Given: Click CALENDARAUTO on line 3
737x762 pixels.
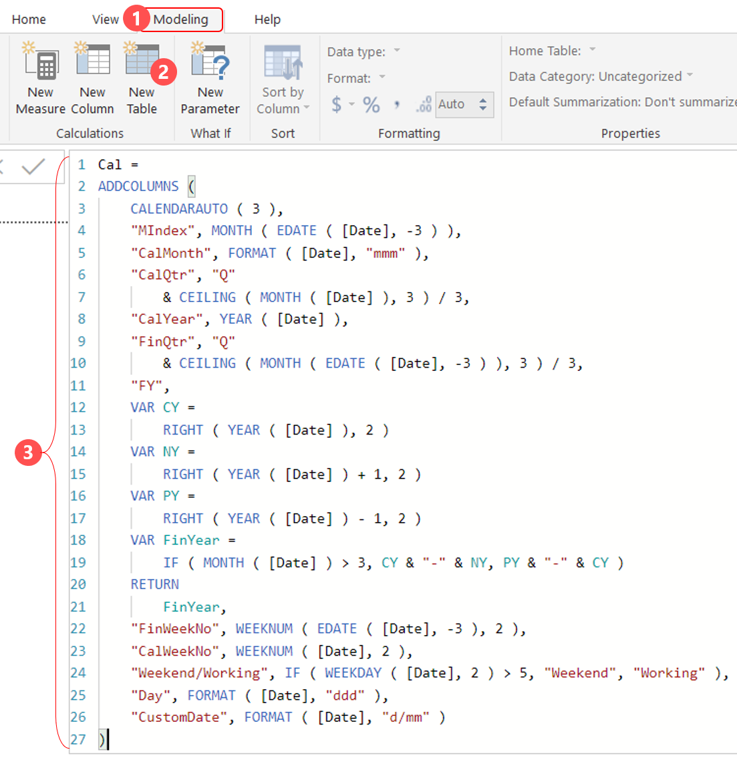Looking at the screenshot, I should click(179, 209).
